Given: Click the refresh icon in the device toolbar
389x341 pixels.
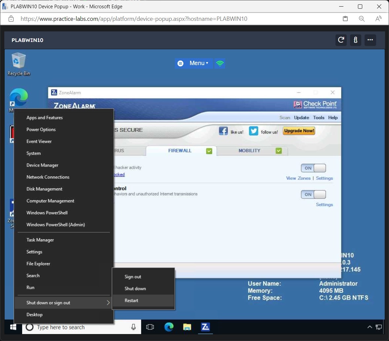Looking at the screenshot, I should click(x=341, y=40).
